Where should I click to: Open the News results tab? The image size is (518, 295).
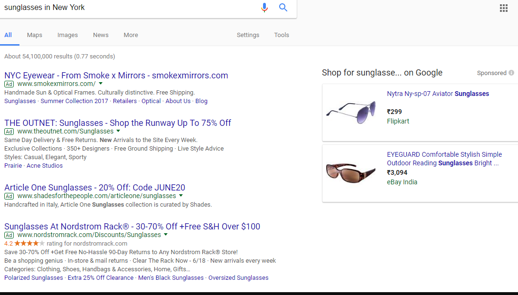101,35
